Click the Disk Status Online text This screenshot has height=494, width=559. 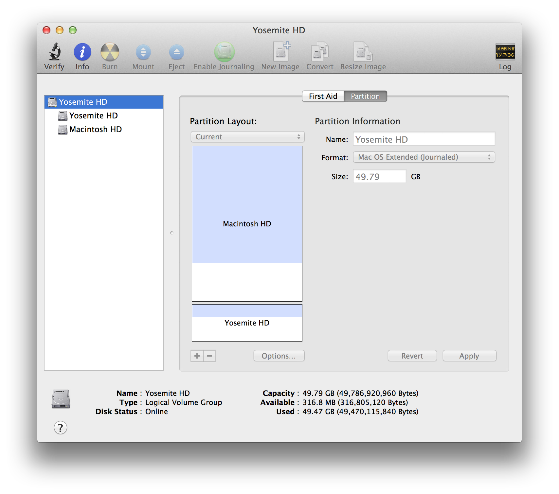156,412
